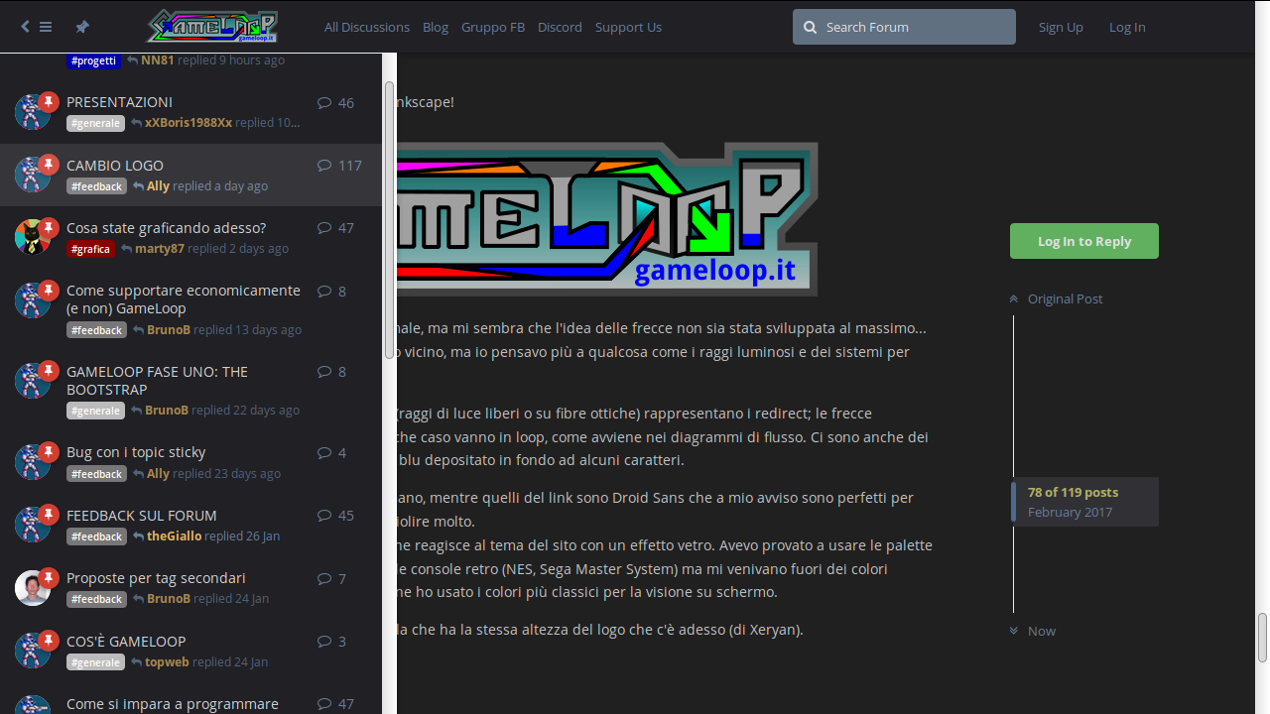Click username NN81
The image size is (1270, 714).
(x=157, y=60)
